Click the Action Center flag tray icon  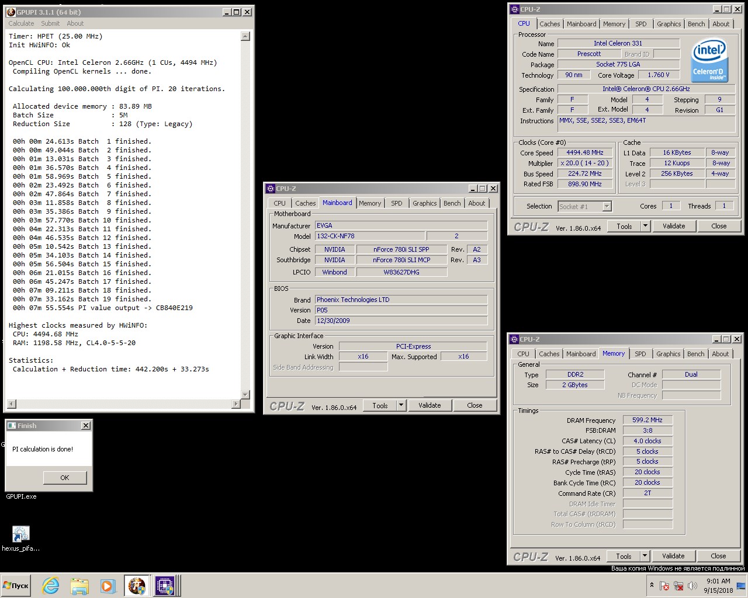(x=664, y=586)
